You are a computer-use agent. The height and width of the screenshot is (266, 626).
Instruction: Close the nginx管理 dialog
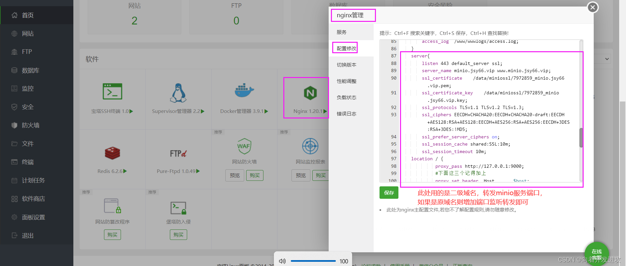(593, 7)
